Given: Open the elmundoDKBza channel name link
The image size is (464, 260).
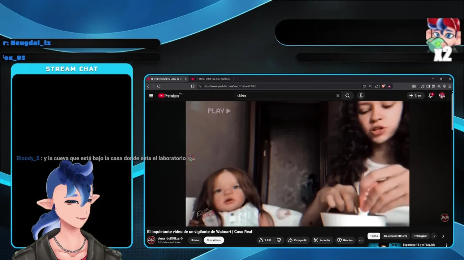Looking at the screenshot, I should (x=169, y=239).
